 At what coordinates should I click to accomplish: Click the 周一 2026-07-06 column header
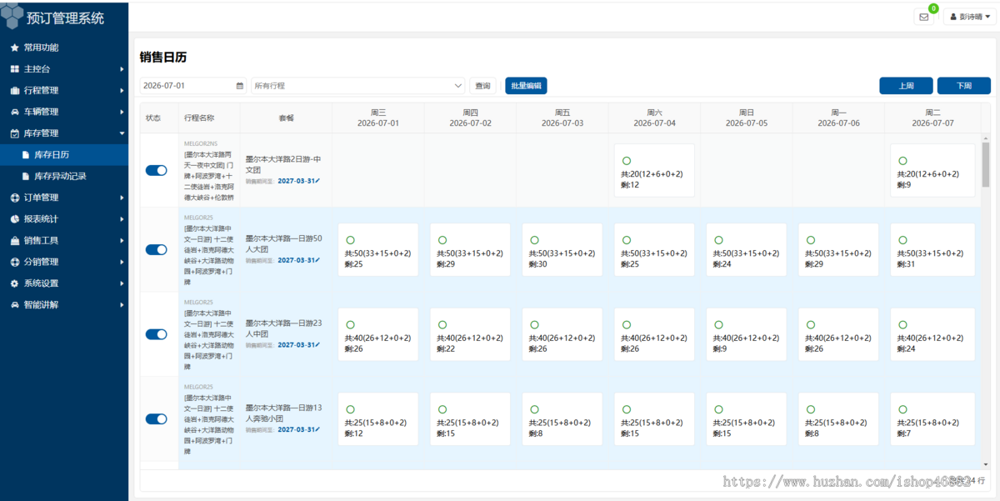(838, 118)
